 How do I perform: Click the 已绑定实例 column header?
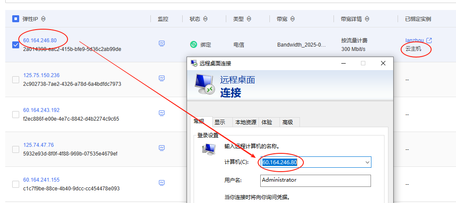[x=418, y=19]
